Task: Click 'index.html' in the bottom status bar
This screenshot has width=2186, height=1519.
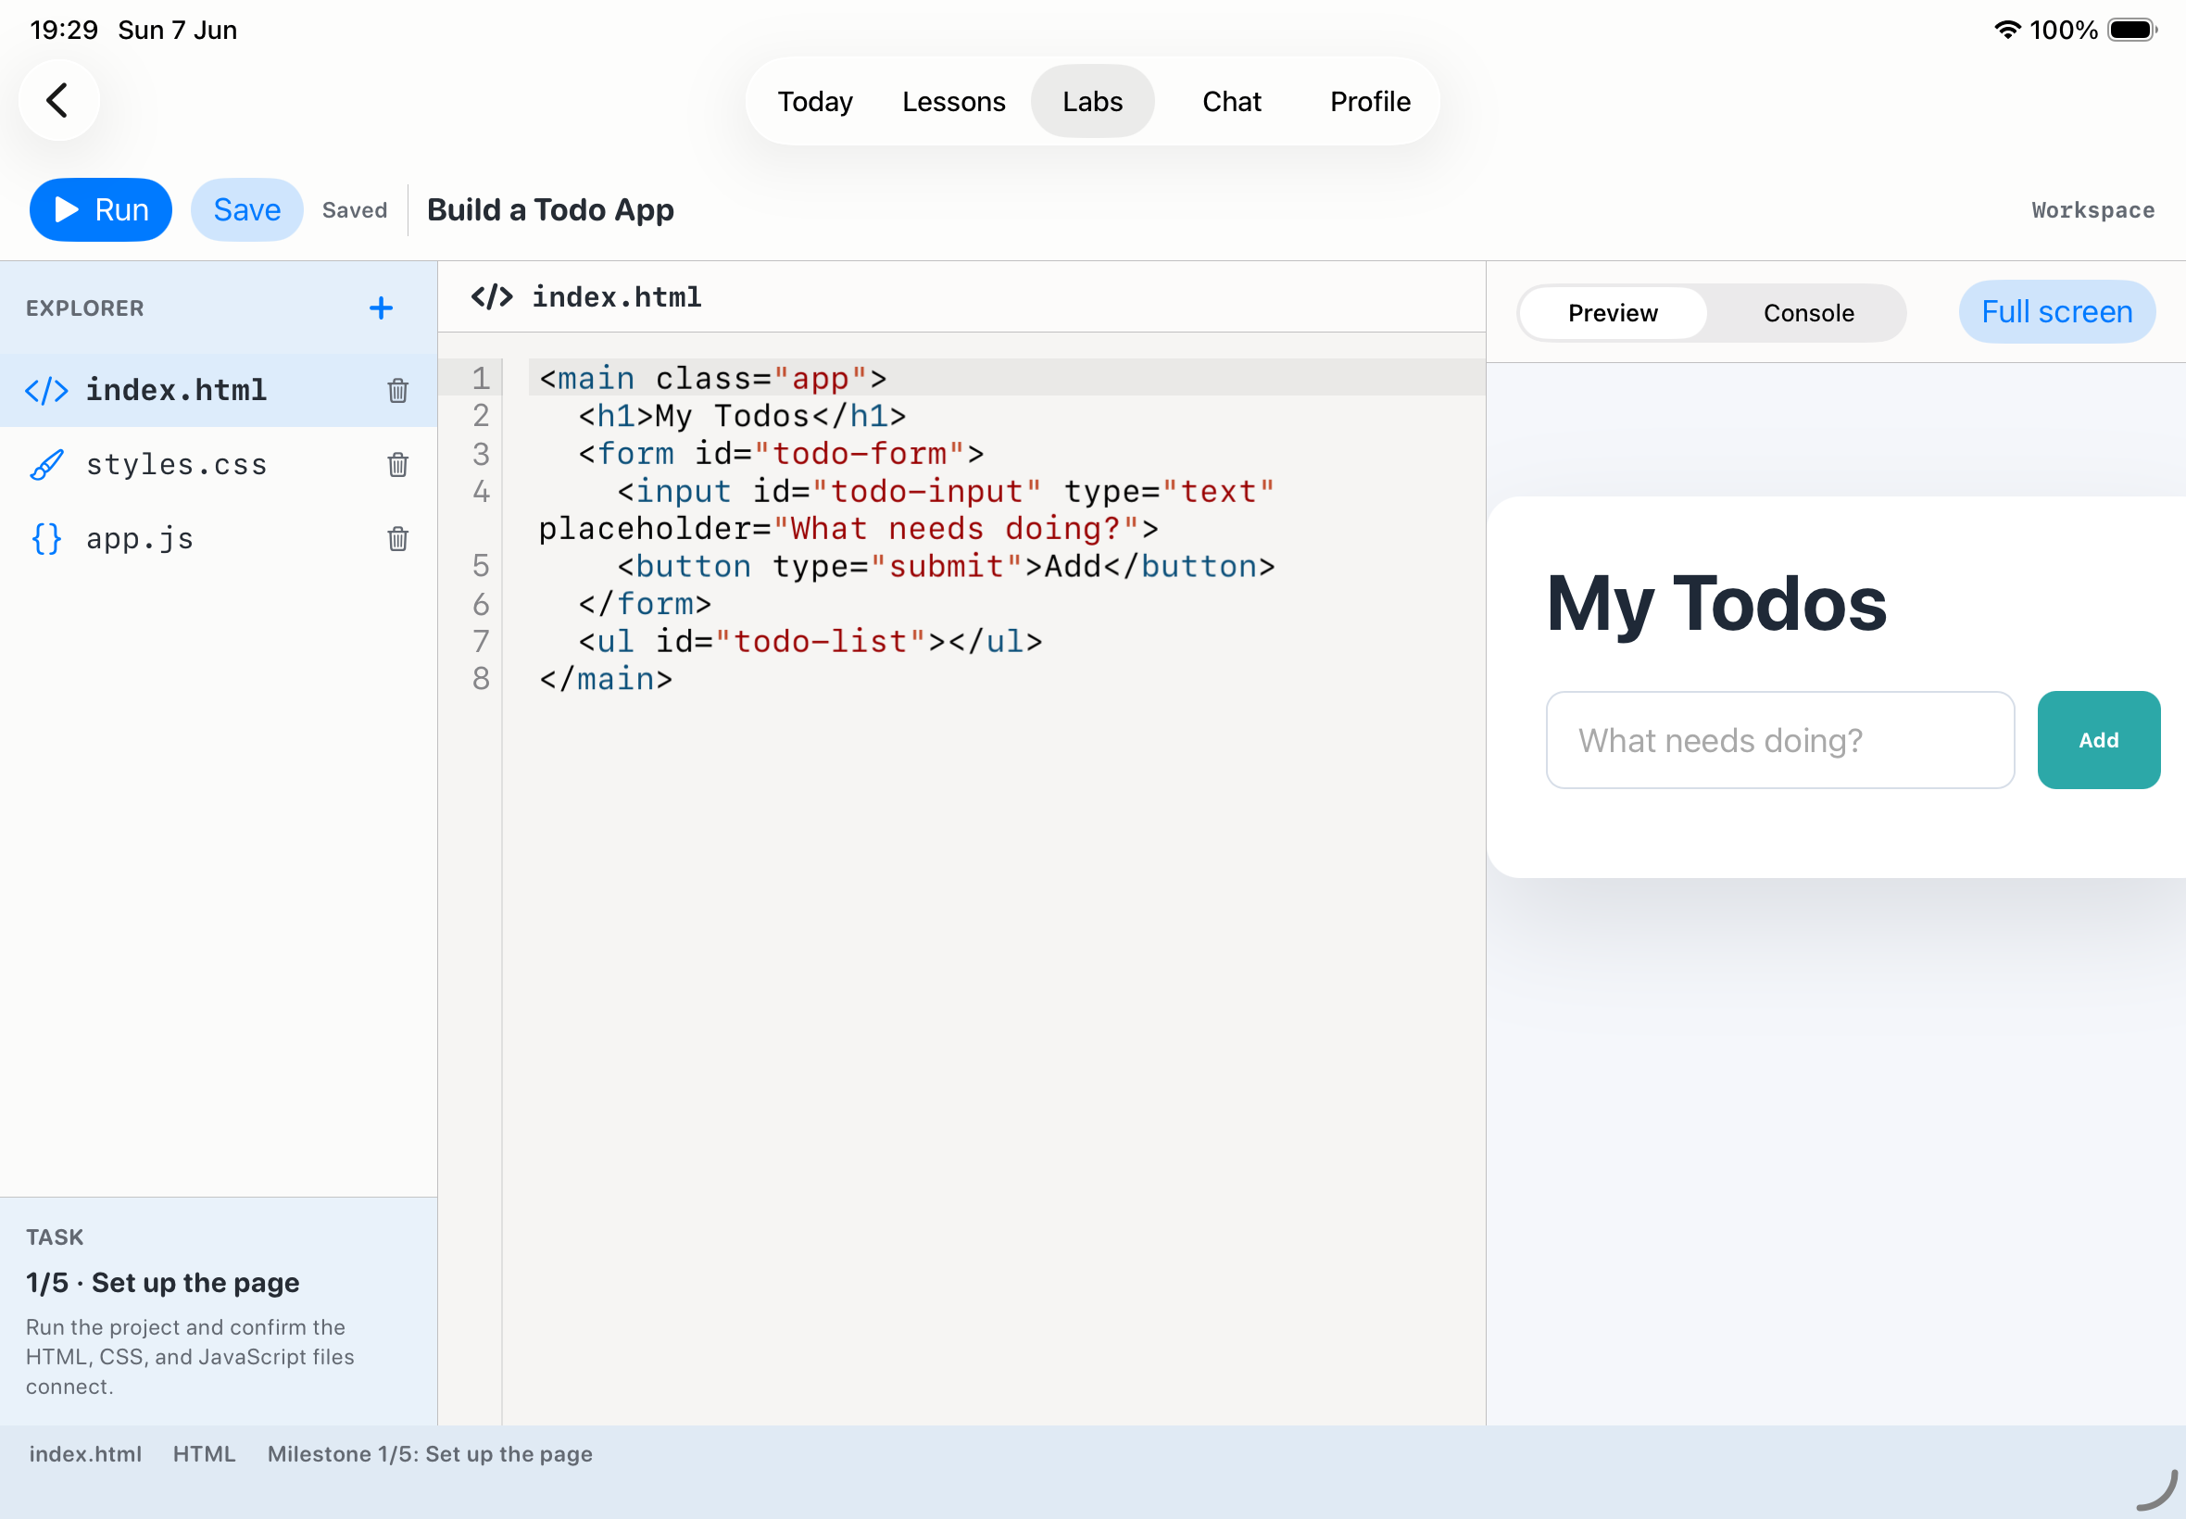Action: (84, 1453)
